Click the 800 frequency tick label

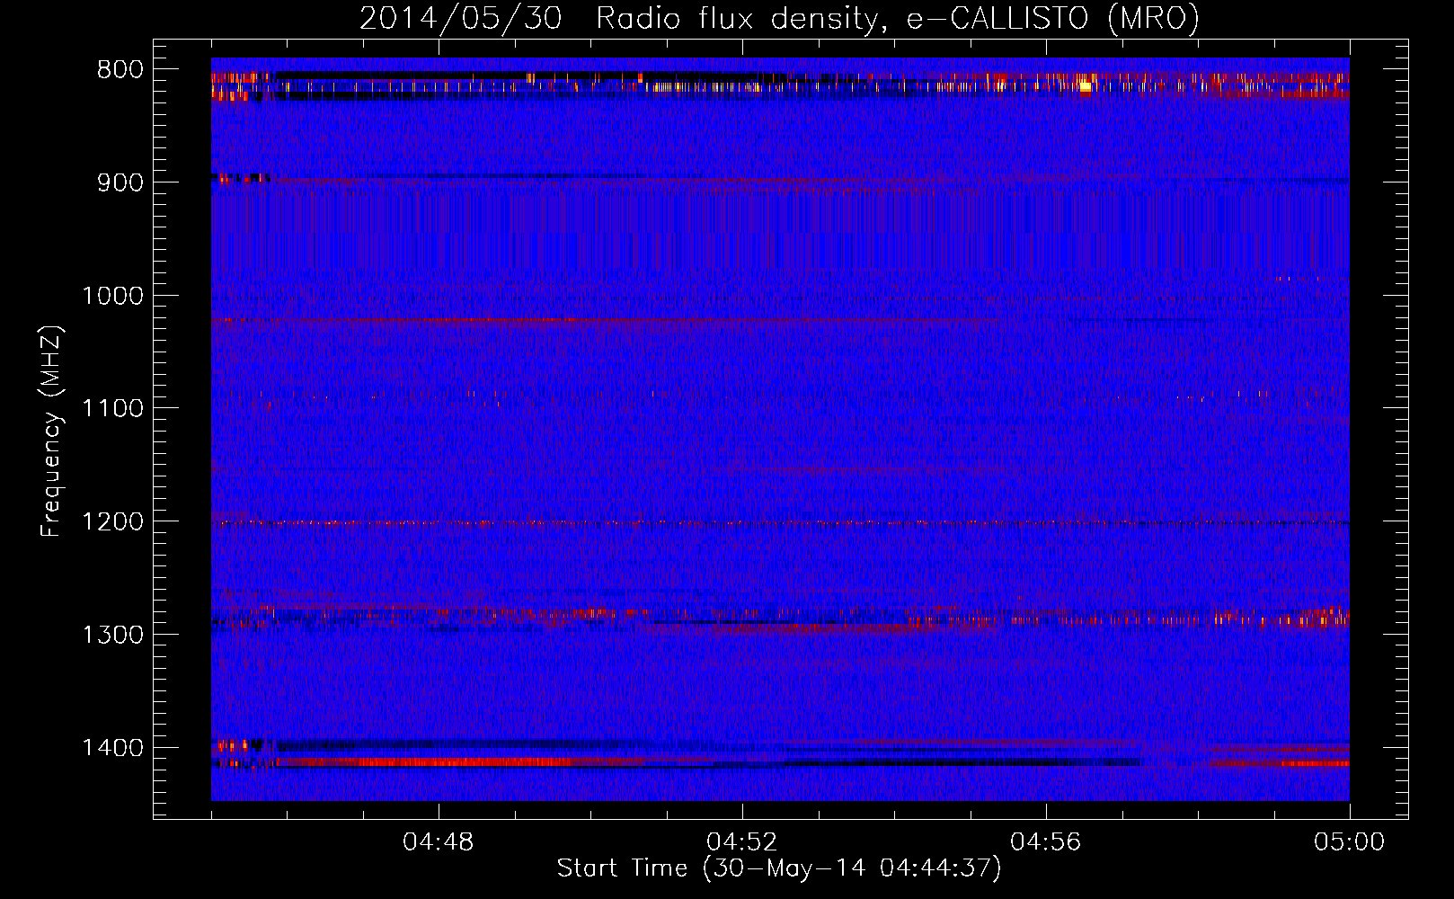120,70
